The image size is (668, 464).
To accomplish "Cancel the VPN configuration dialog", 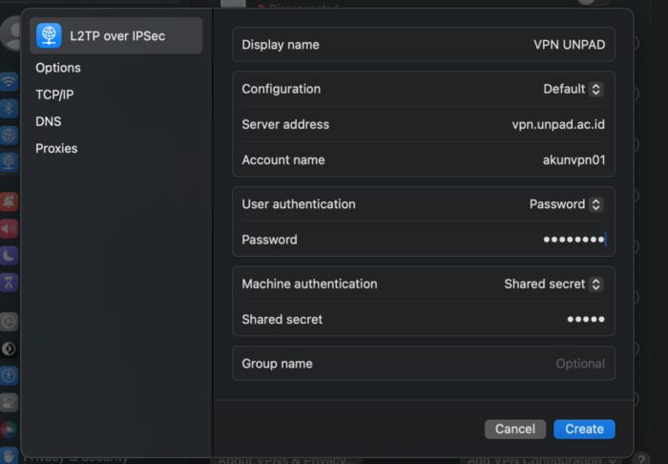I will pos(515,429).
